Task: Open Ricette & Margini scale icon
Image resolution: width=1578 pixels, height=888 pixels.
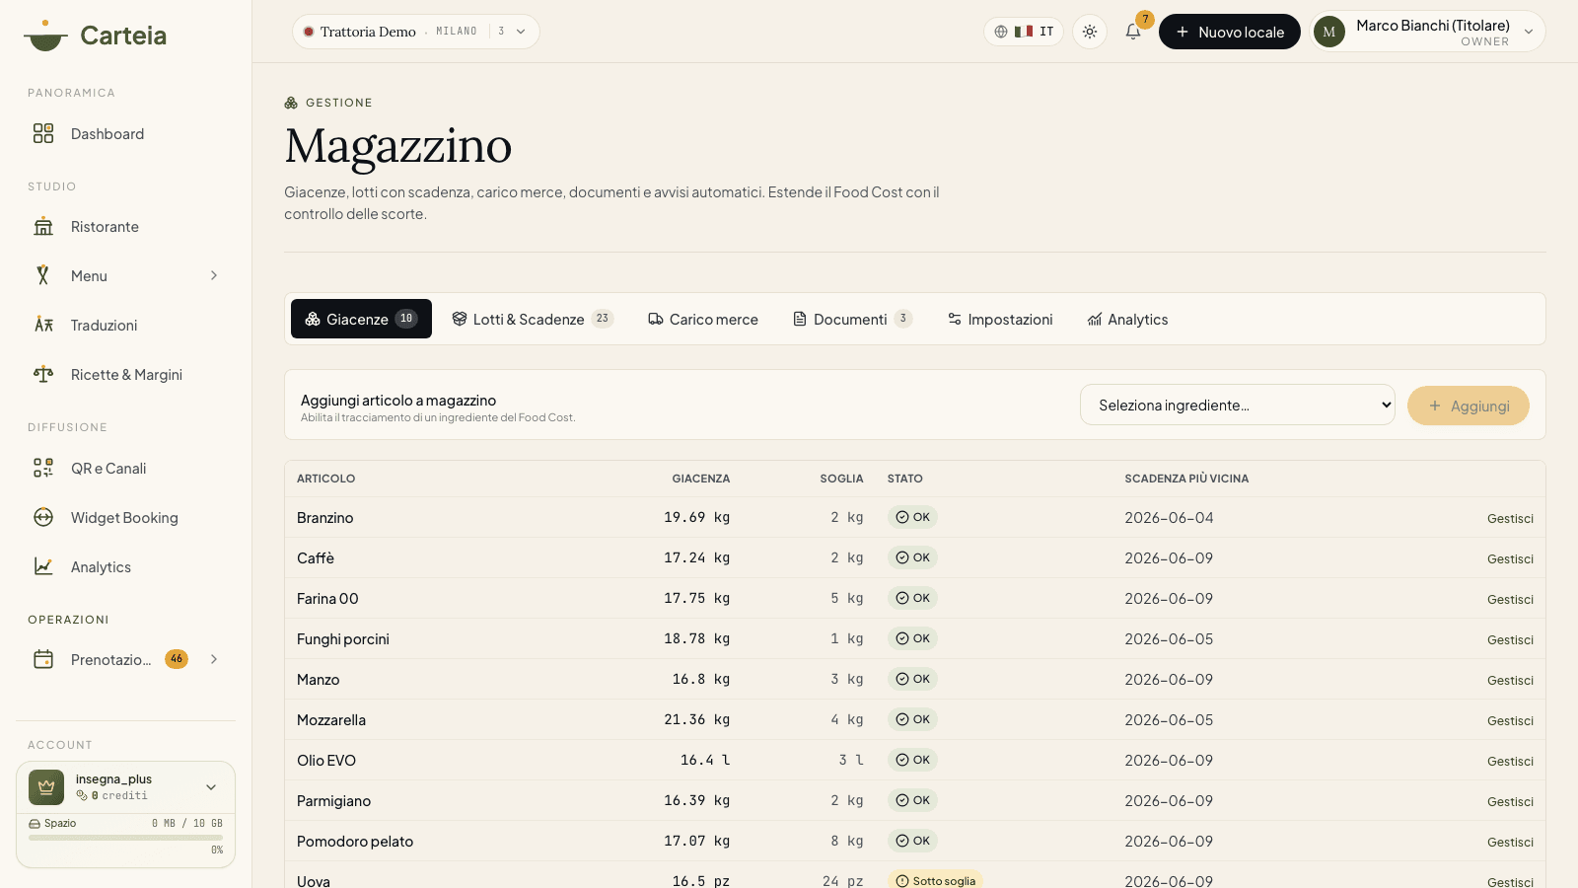Action: tap(43, 375)
